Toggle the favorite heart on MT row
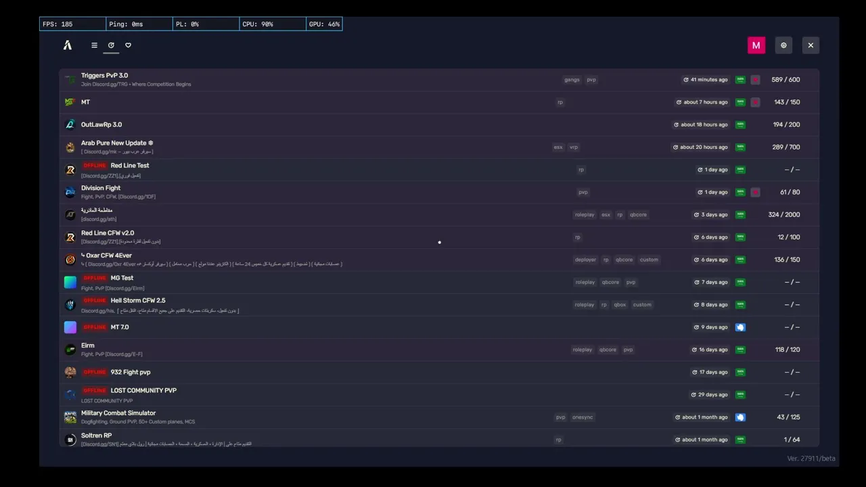Screen dimensions: 866x487 (x=755, y=102)
